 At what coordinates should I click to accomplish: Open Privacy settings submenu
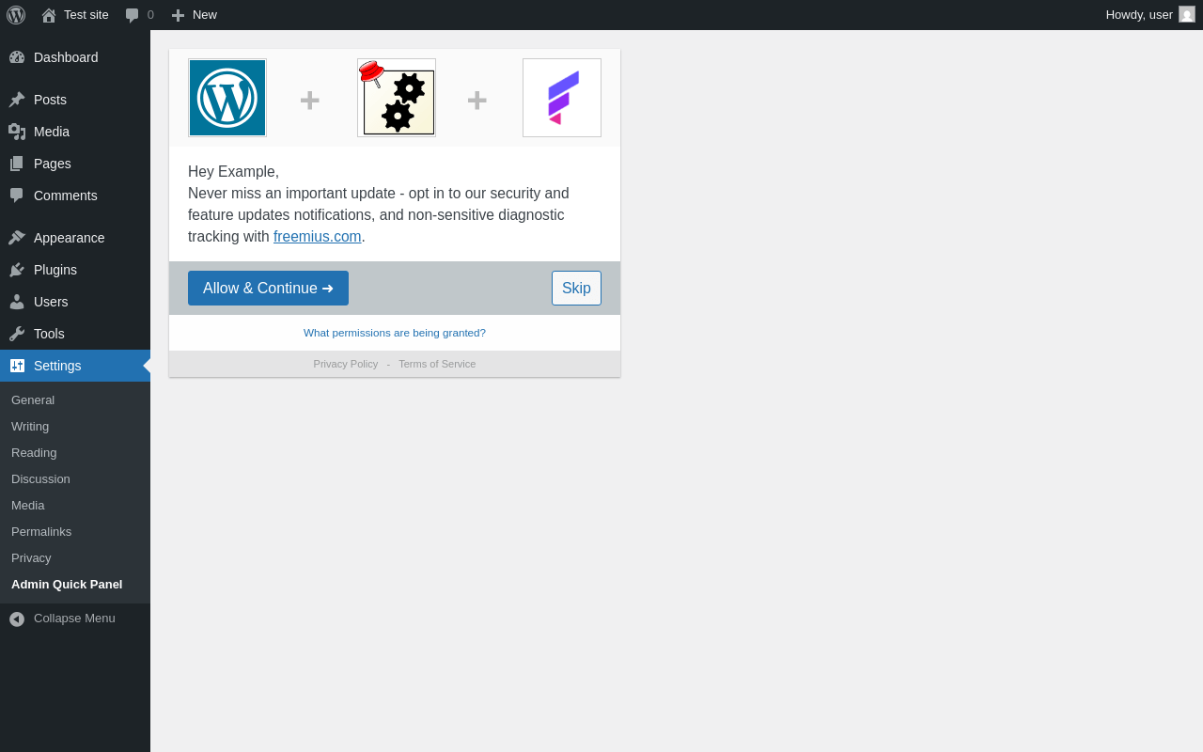click(x=31, y=558)
